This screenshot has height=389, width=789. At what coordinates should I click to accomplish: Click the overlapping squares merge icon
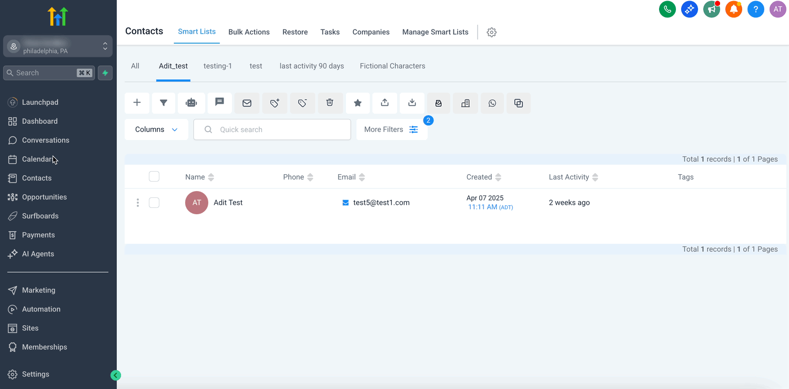[519, 103]
